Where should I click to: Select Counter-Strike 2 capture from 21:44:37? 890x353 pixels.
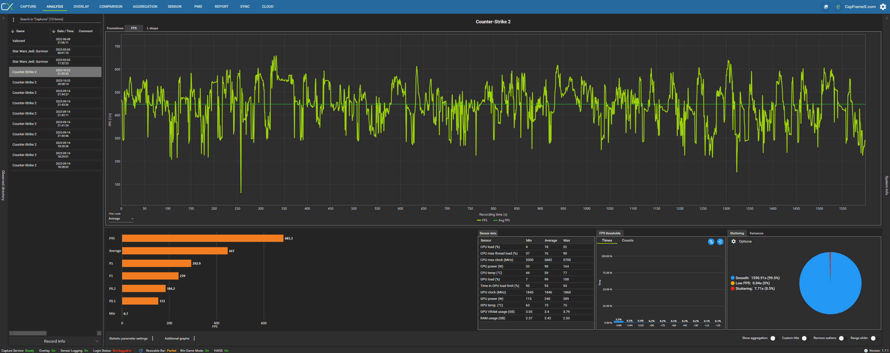[55, 93]
